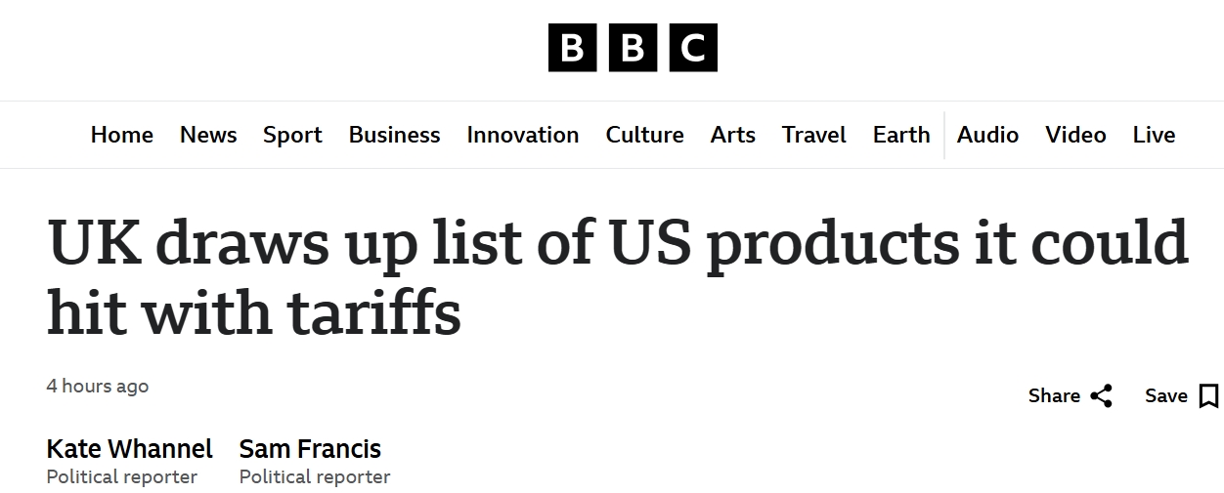Open the Earth section
The width and height of the screenshot is (1224, 493).
click(901, 135)
